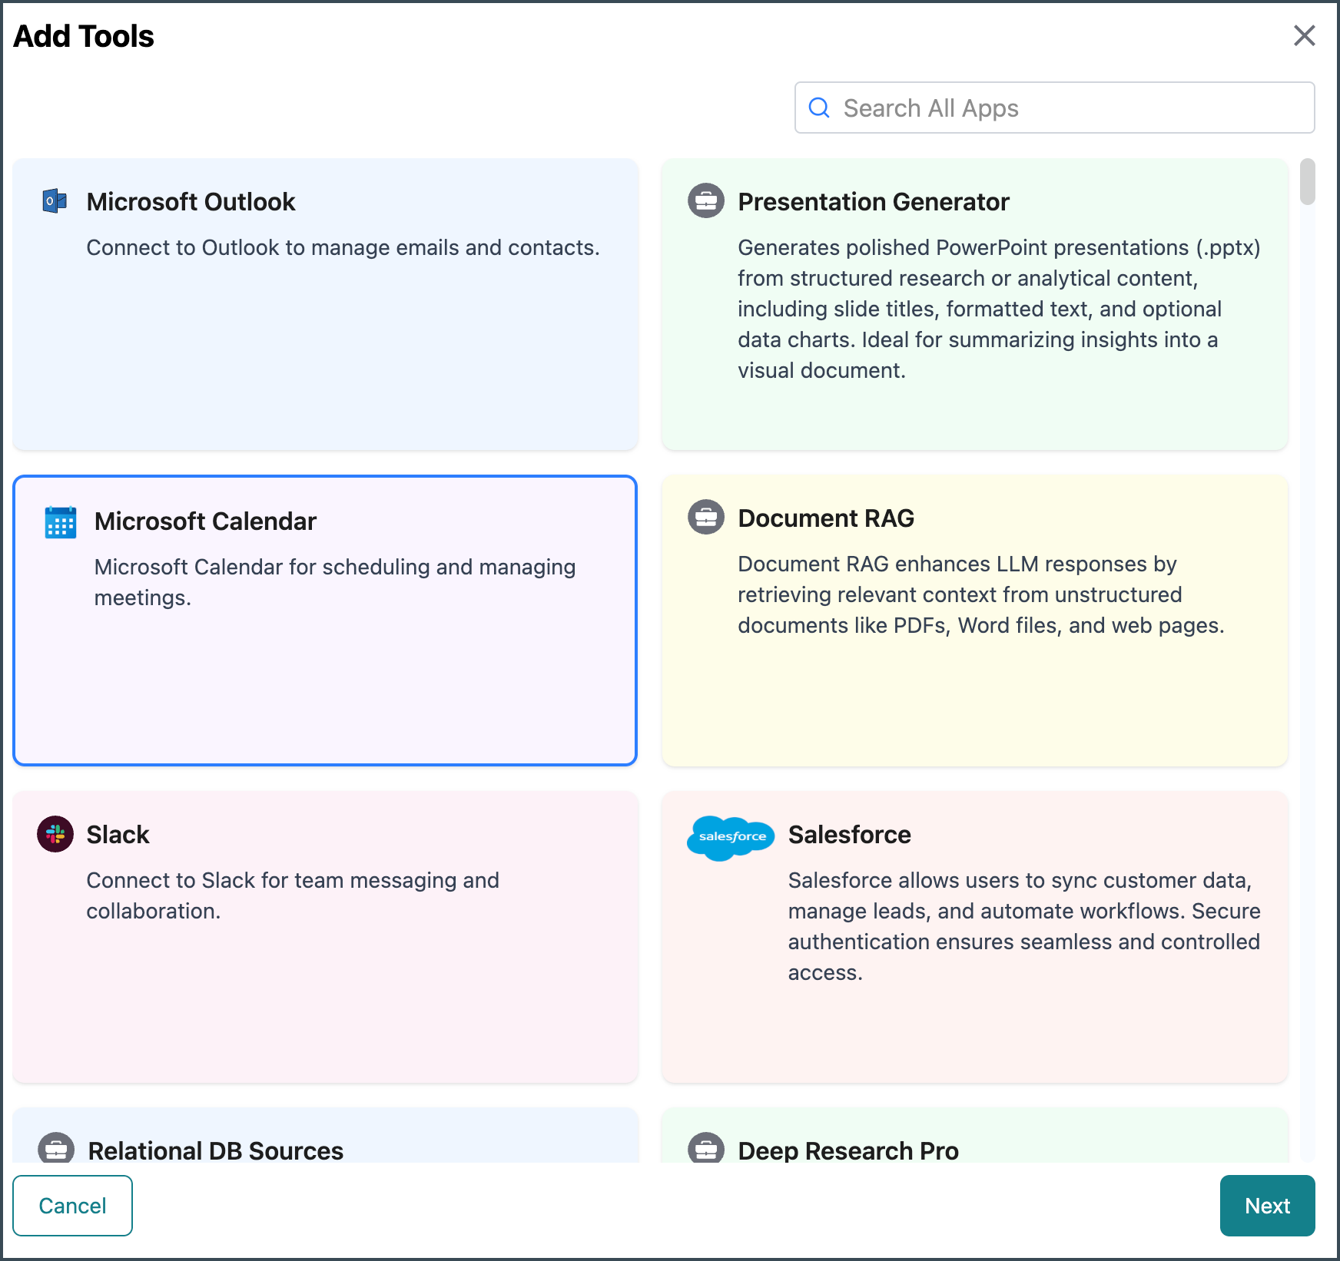Select the Slack title text
This screenshot has width=1340, height=1261.
[x=118, y=835]
